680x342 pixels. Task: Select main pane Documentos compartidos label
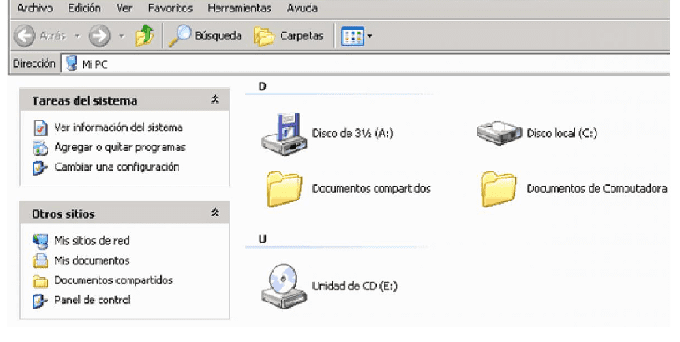[371, 188]
